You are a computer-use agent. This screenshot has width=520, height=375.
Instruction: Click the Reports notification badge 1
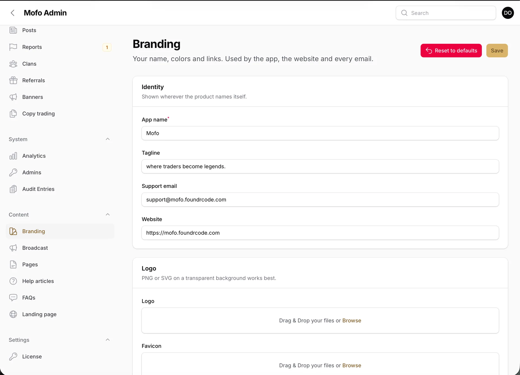tap(107, 47)
